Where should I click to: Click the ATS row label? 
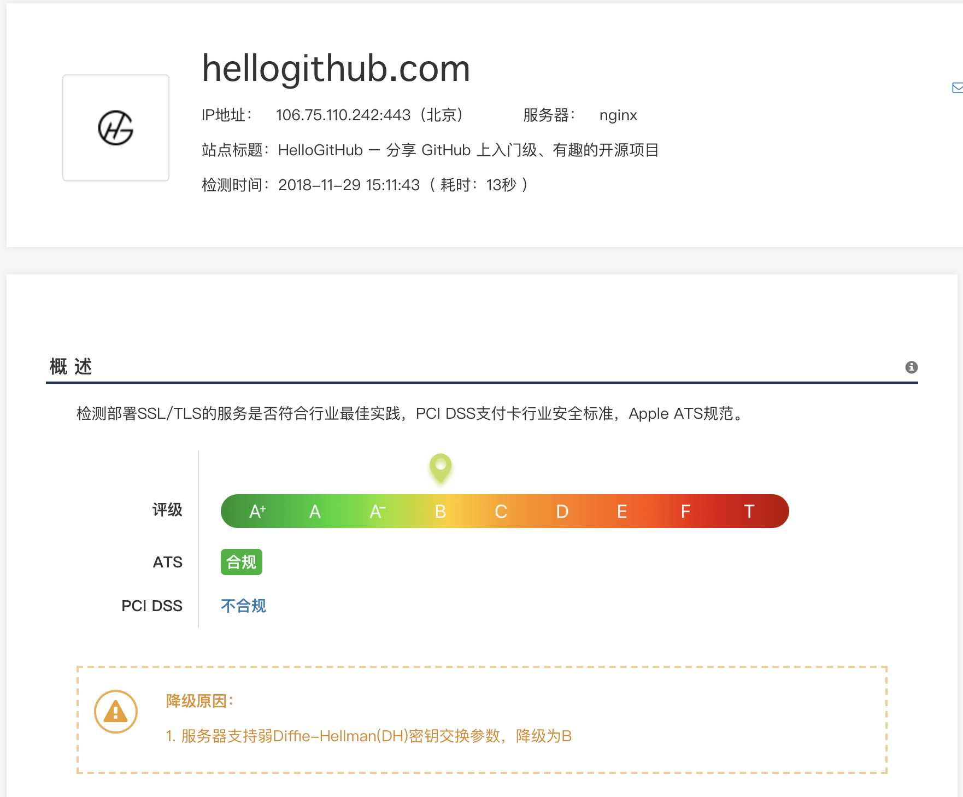[168, 562]
